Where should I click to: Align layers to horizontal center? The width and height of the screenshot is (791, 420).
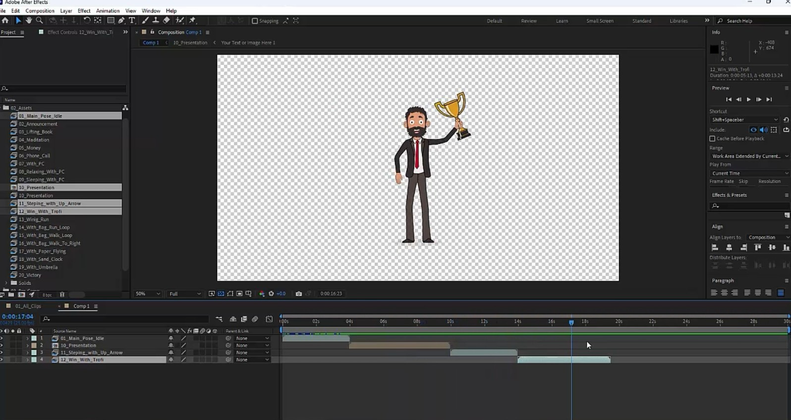coord(729,247)
